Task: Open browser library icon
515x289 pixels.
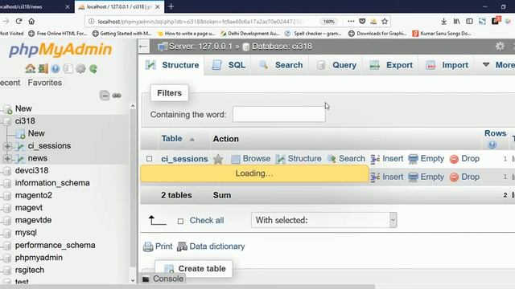Action: (456, 22)
